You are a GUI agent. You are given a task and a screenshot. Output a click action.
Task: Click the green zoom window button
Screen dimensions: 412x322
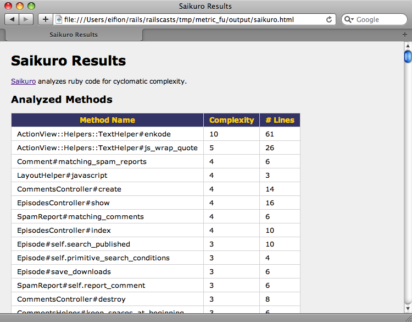pyautogui.click(x=31, y=6)
